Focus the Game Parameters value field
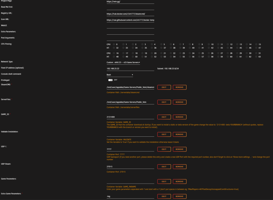 point(130,181)
